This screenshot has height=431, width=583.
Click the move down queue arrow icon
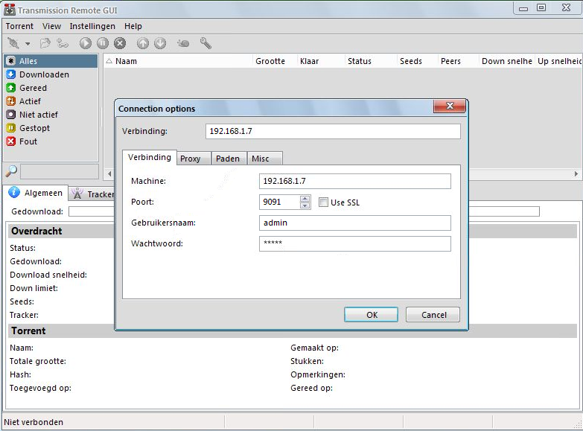[x=160, y=43]
